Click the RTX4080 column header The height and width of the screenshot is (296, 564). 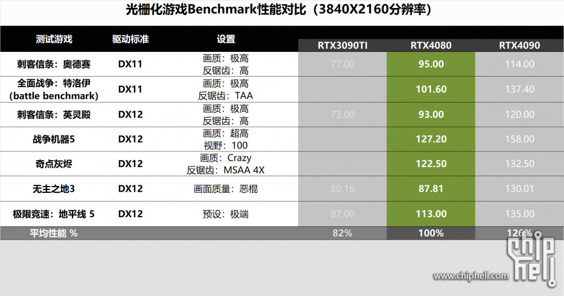[431, 45]
